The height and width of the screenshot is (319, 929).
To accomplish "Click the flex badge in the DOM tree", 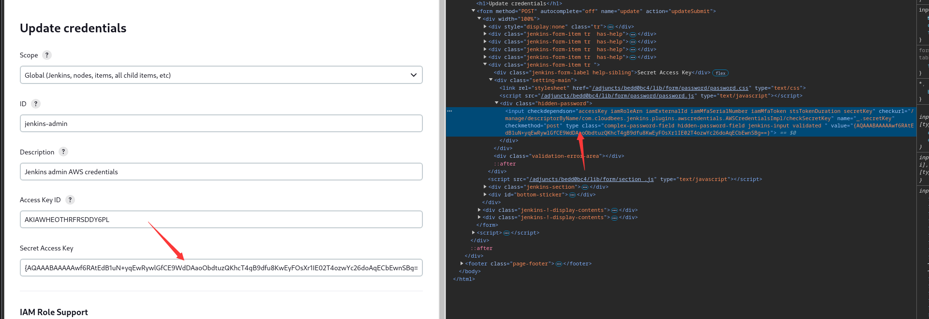I will point(720,73).
